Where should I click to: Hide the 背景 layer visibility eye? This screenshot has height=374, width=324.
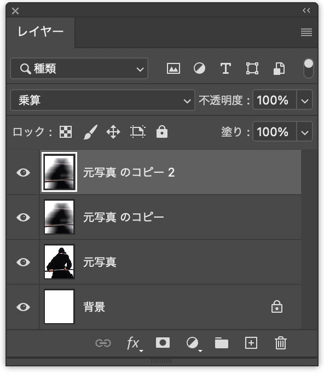coord(23,307)
